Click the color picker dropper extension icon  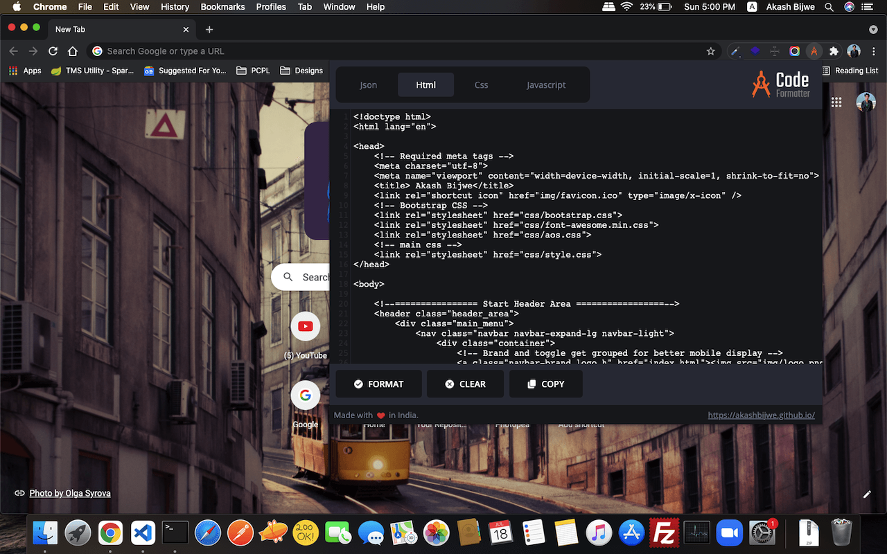(x=736, y=51)
